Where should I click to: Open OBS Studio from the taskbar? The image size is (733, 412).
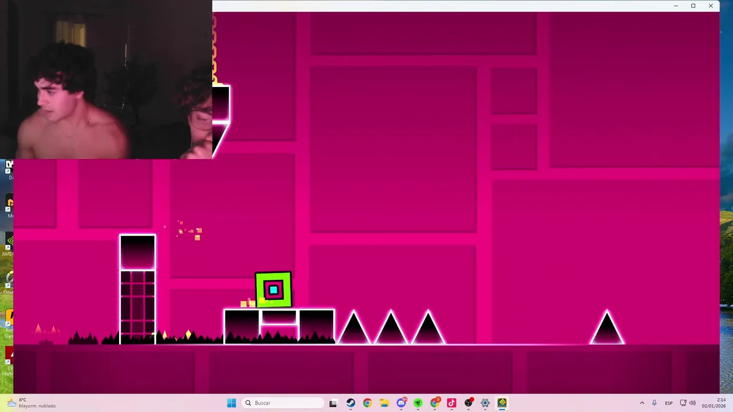tap(468, 403)
